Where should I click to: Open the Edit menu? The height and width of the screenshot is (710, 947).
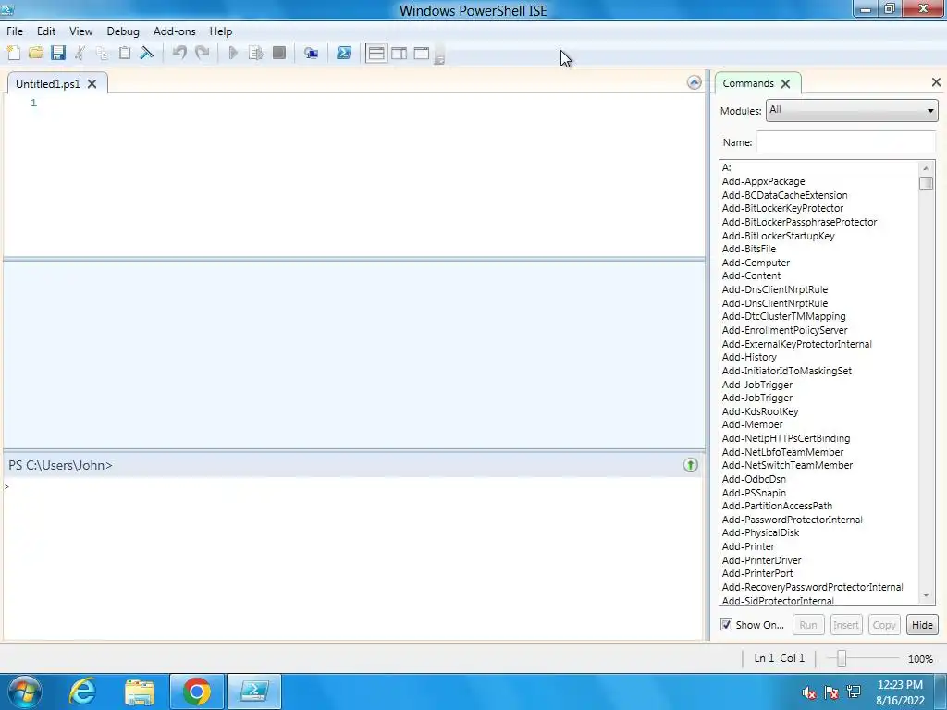46,31
